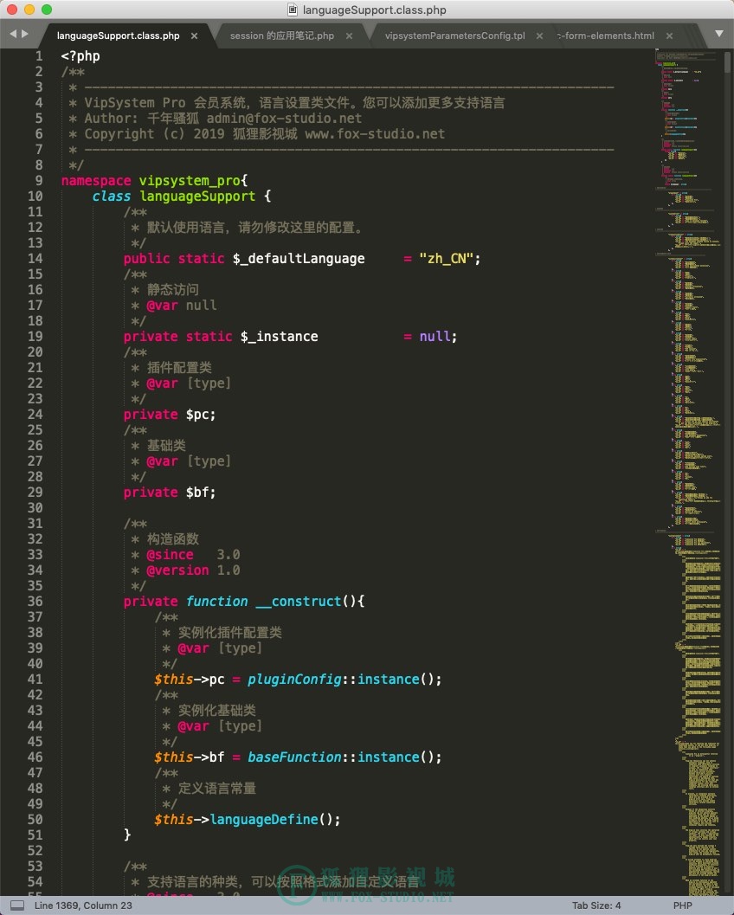Screen dimensions: 734x915
Task: Click the Line 1369, Column 23 indicator
Action: point(83,905)
